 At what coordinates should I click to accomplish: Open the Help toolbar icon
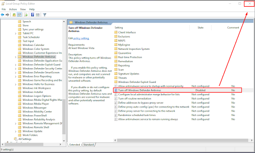pos(33,15)
